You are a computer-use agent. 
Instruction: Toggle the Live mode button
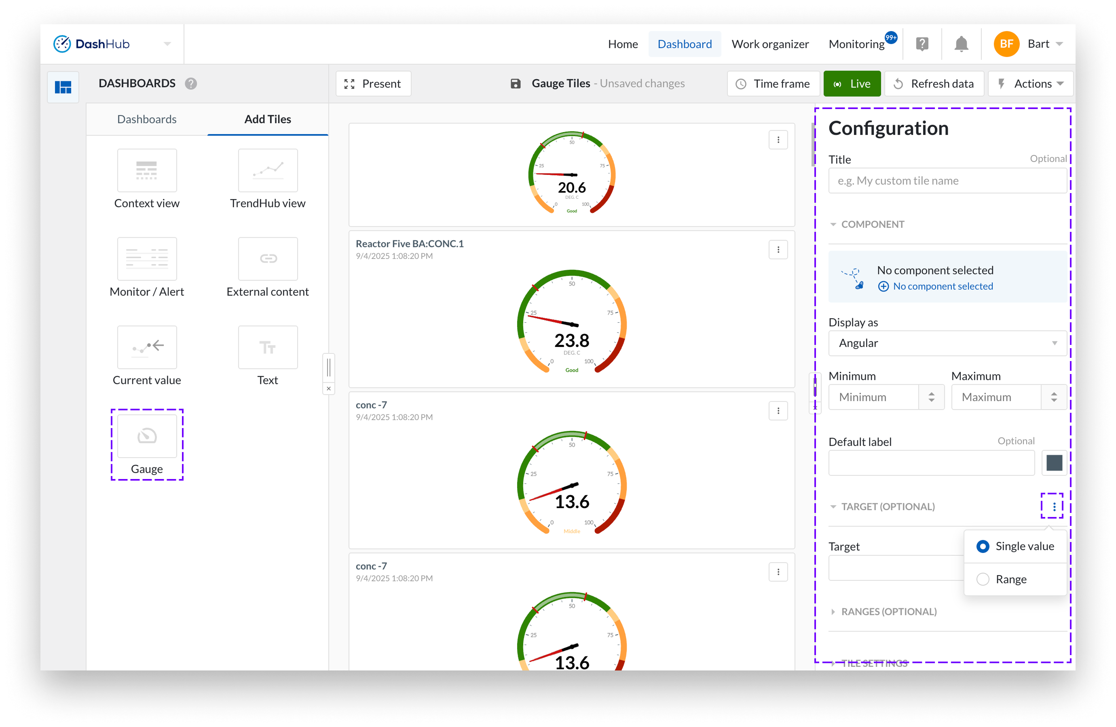click(852, 84)
